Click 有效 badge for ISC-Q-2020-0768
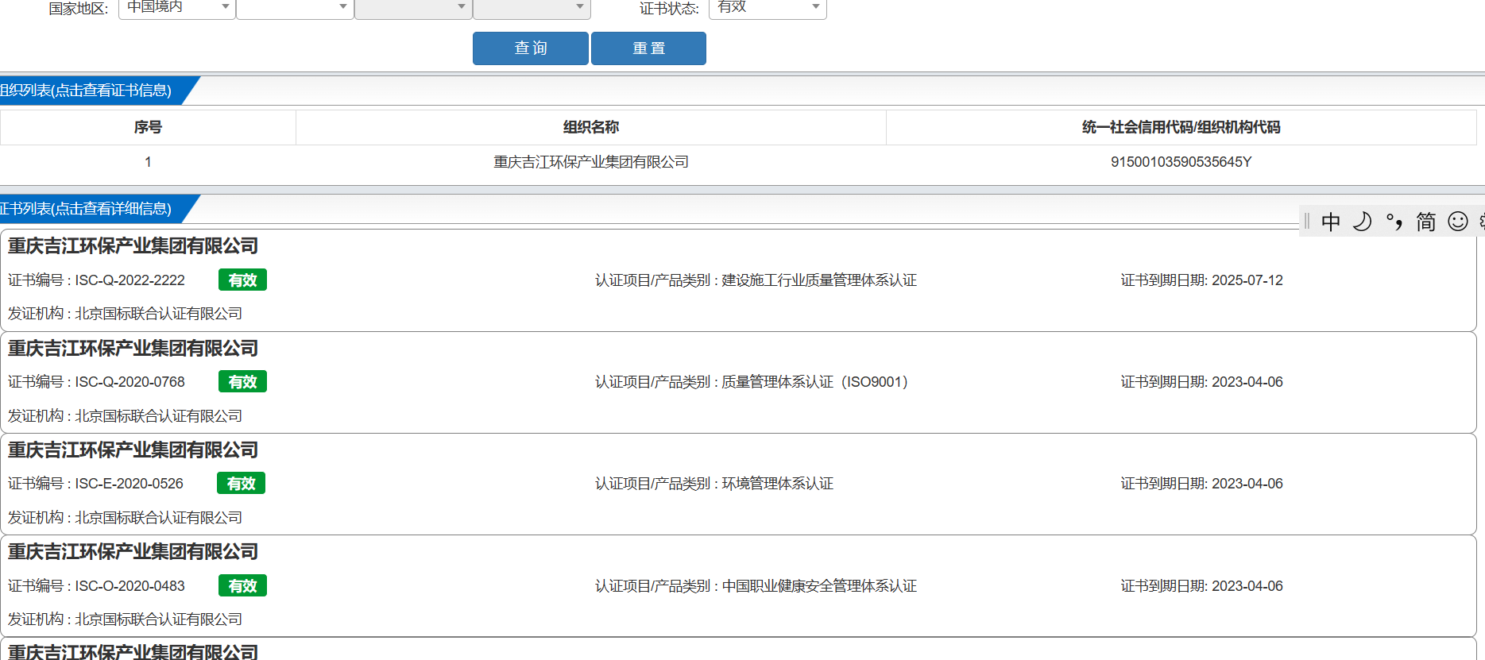1485x660 pixels. tap(242, 382)
